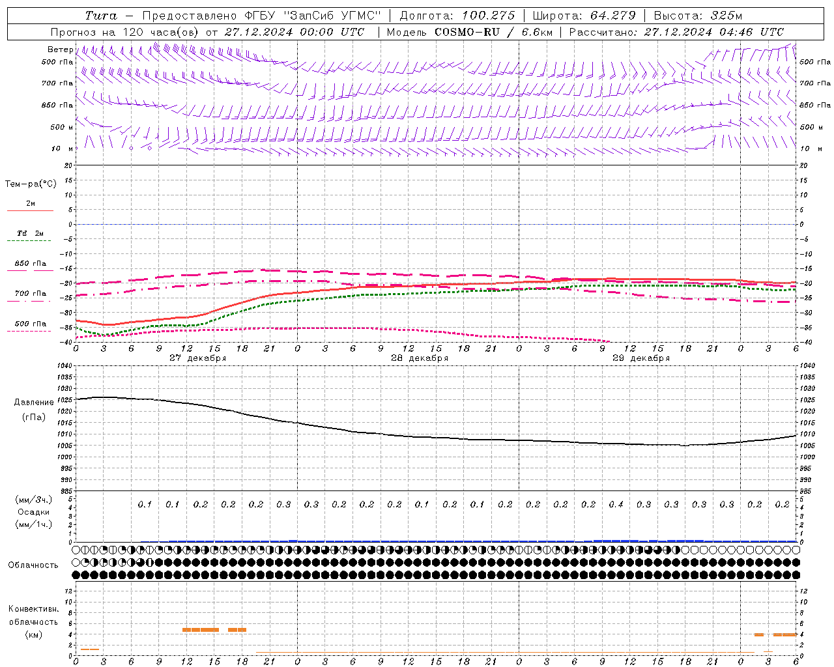This screenshot has height=667, width=834.
Task: Click the 0.4 precipitation value
Action: (616, 505)
